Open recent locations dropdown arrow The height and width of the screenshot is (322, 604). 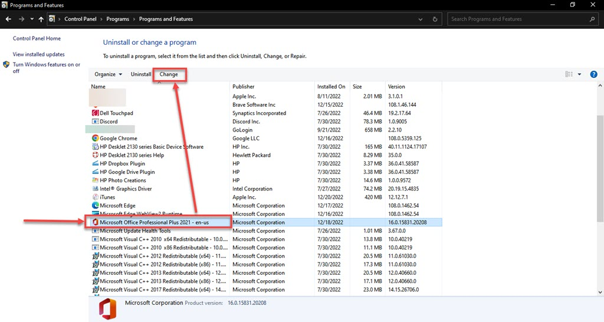click(32, 19)
